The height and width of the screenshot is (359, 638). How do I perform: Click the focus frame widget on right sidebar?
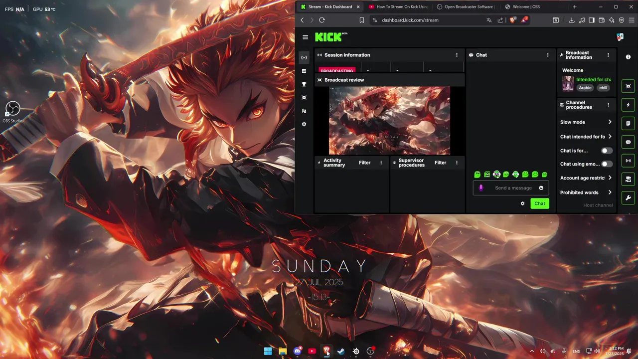[628, 86]
